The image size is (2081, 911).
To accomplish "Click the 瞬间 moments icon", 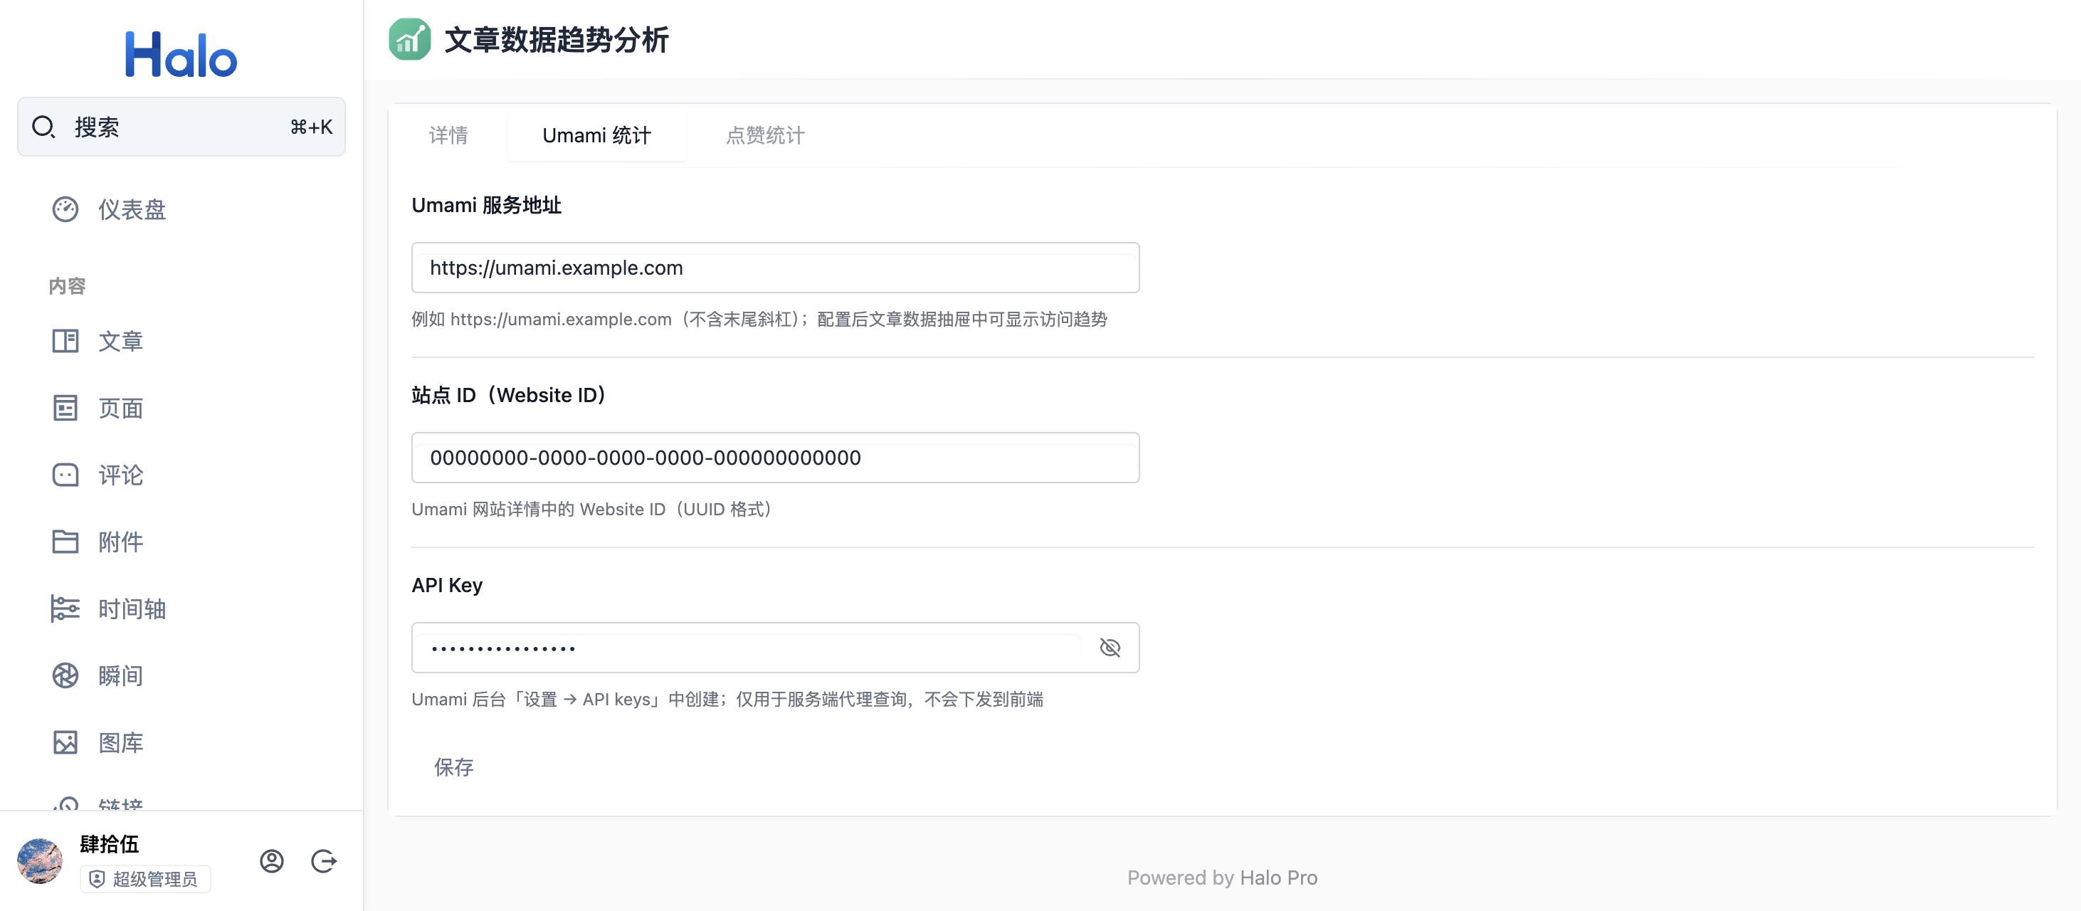I will [65, 675].
